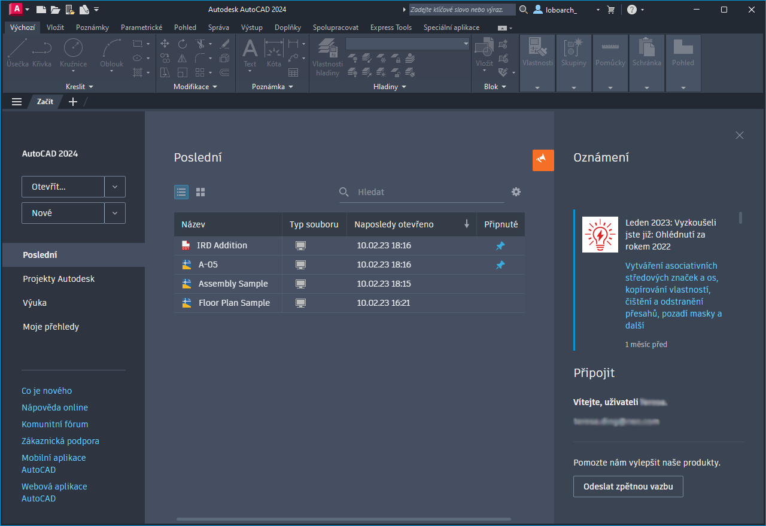The width and height of the screenshot is (766, 526).
Task: Open Vlastnosti hladiny layer properties
Action: point(328,57)
